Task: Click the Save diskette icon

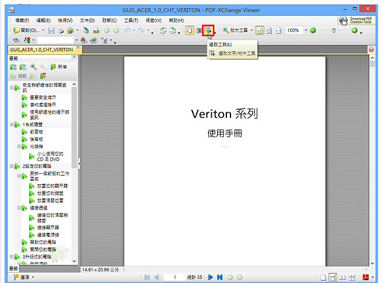Action: point(51,30)
